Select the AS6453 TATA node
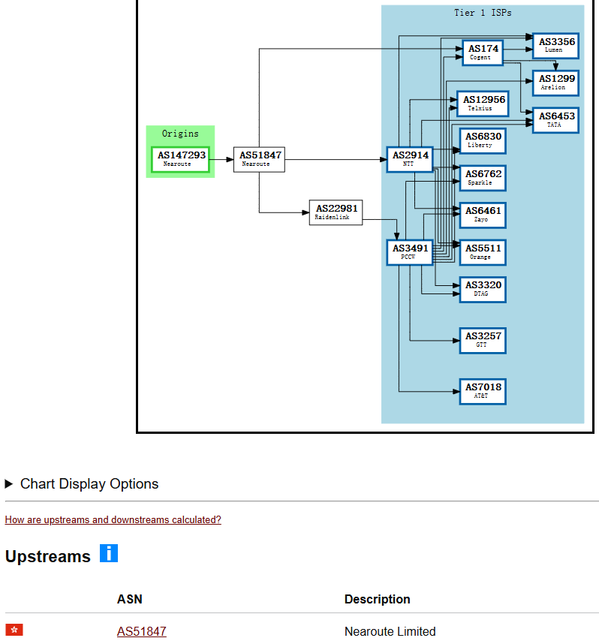 (x=556, y=120)
